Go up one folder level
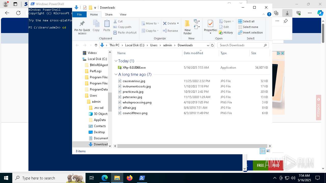 click(x=96, y=45)
